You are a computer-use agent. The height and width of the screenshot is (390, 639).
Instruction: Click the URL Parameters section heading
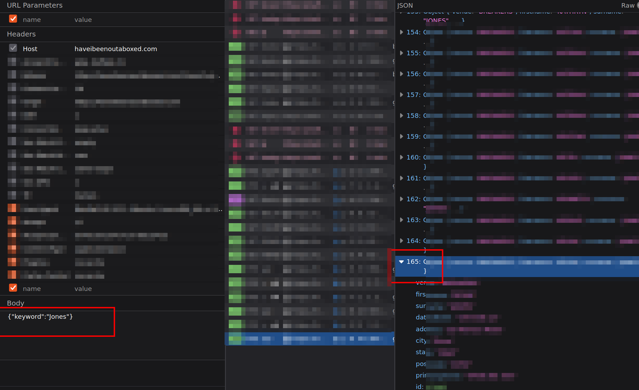point(35,5)
